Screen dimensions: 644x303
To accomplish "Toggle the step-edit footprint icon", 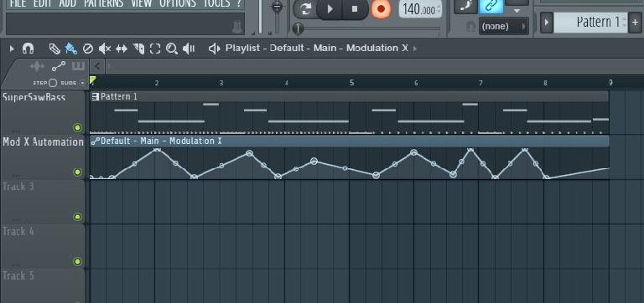I will pyautogui.click(x=465, y=6).
